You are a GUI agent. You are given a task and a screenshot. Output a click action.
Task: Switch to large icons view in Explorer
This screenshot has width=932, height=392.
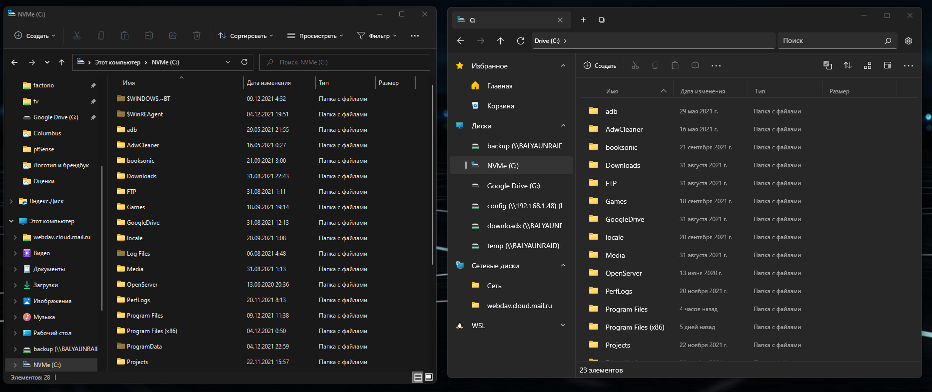429,378
